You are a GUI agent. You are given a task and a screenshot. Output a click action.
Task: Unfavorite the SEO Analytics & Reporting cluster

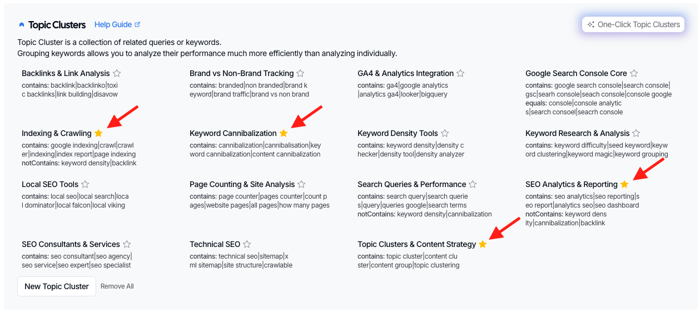tap(624, 184)
